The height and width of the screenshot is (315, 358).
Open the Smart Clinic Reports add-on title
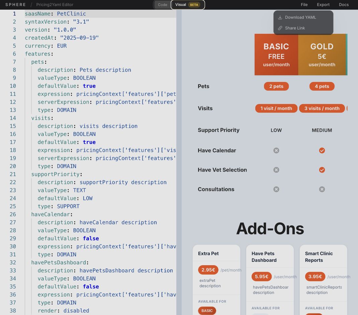(x=319, y=257)
